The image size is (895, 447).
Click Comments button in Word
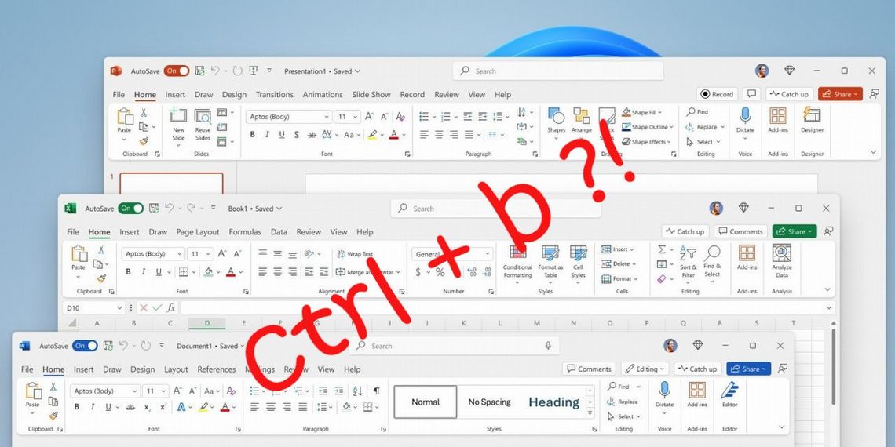click(x=589, y=369)
